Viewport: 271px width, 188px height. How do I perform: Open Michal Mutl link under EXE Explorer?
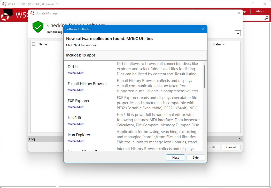pos(75,107)
